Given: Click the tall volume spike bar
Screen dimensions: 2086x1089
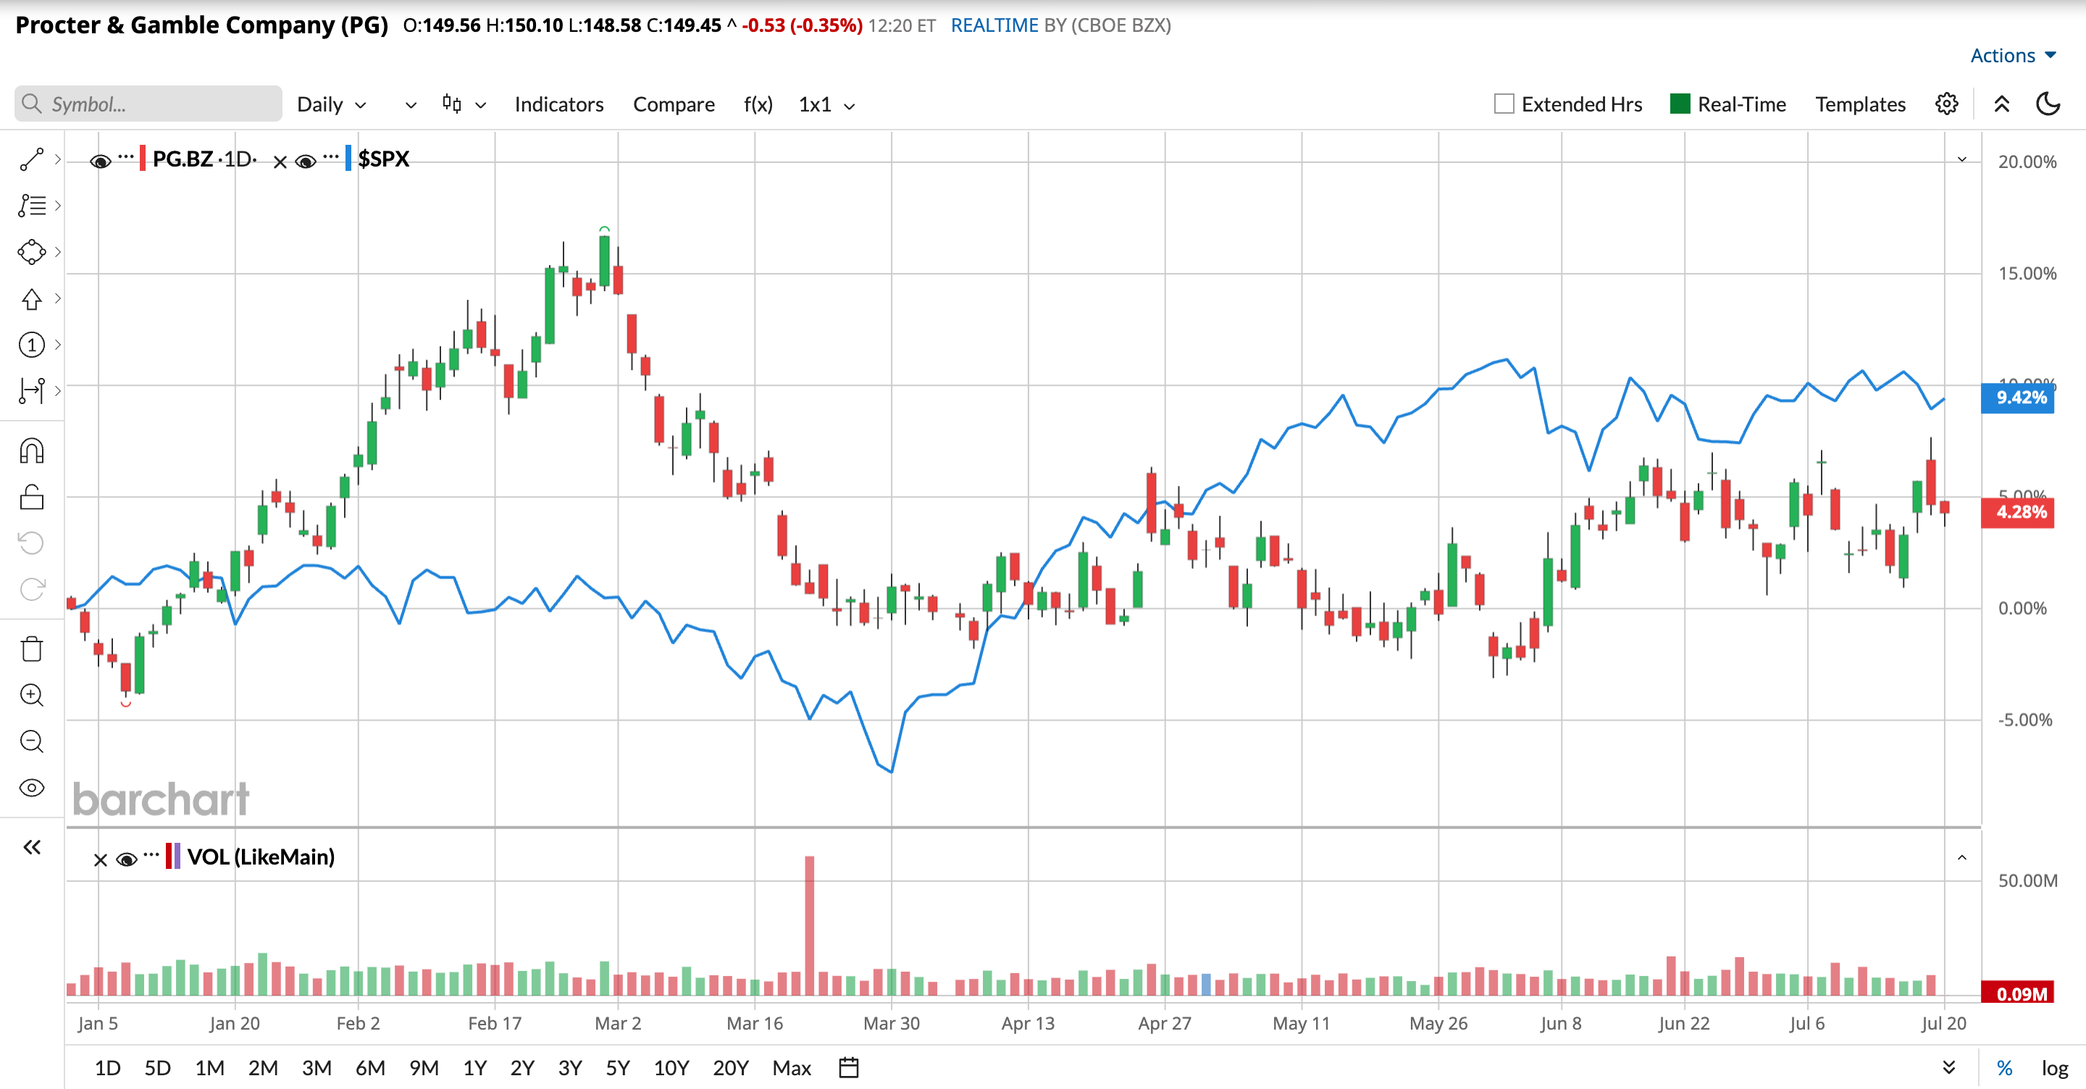Looking at the screenshot, I should coord(809,925).
